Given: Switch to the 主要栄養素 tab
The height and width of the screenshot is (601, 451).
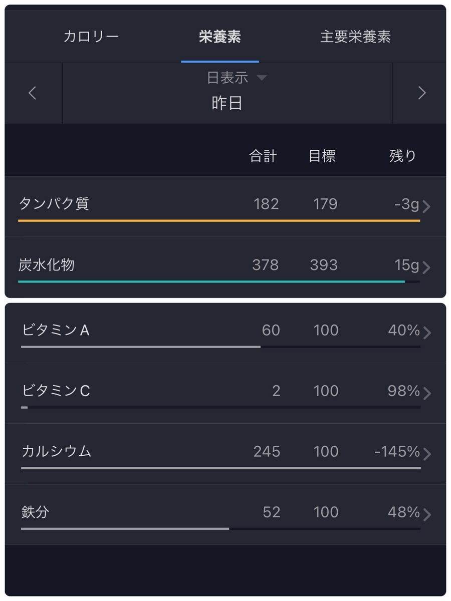Looking at the screenshot, I should (355, 37).
